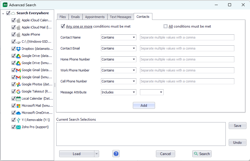Click the Y:\ Removable USB icon
The width and height of the screenshot is (250, 161).
coord(19,120)
